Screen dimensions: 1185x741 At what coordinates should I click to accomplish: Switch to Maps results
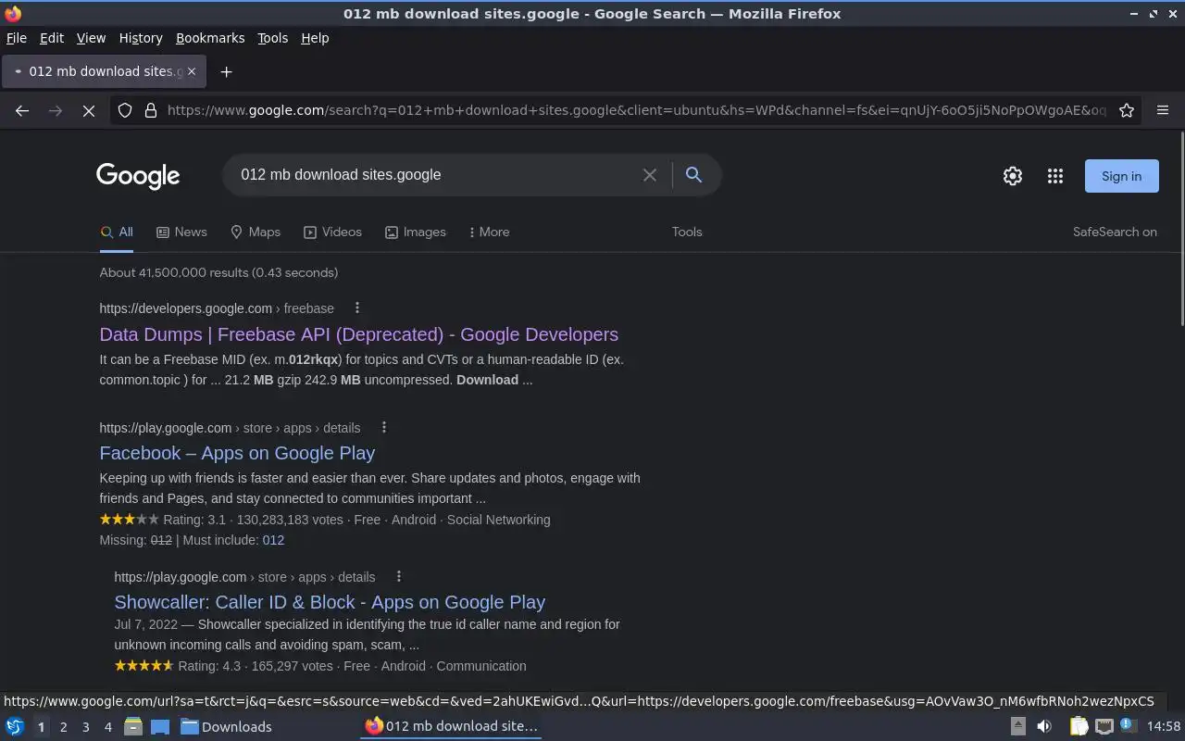[256, 232]
